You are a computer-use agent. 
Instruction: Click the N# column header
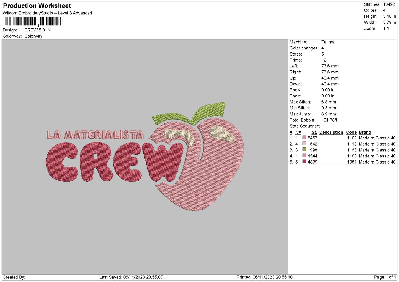click(298, 132)
